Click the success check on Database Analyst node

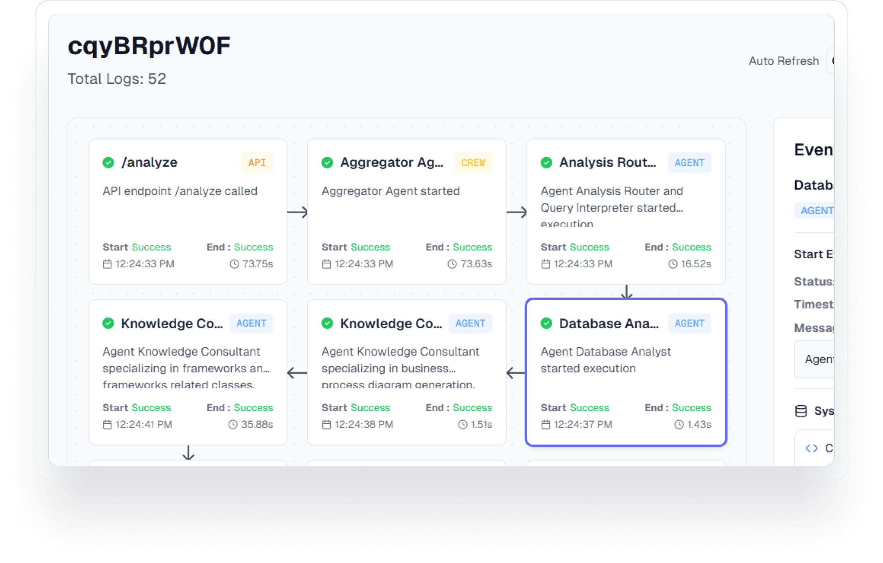547,323
